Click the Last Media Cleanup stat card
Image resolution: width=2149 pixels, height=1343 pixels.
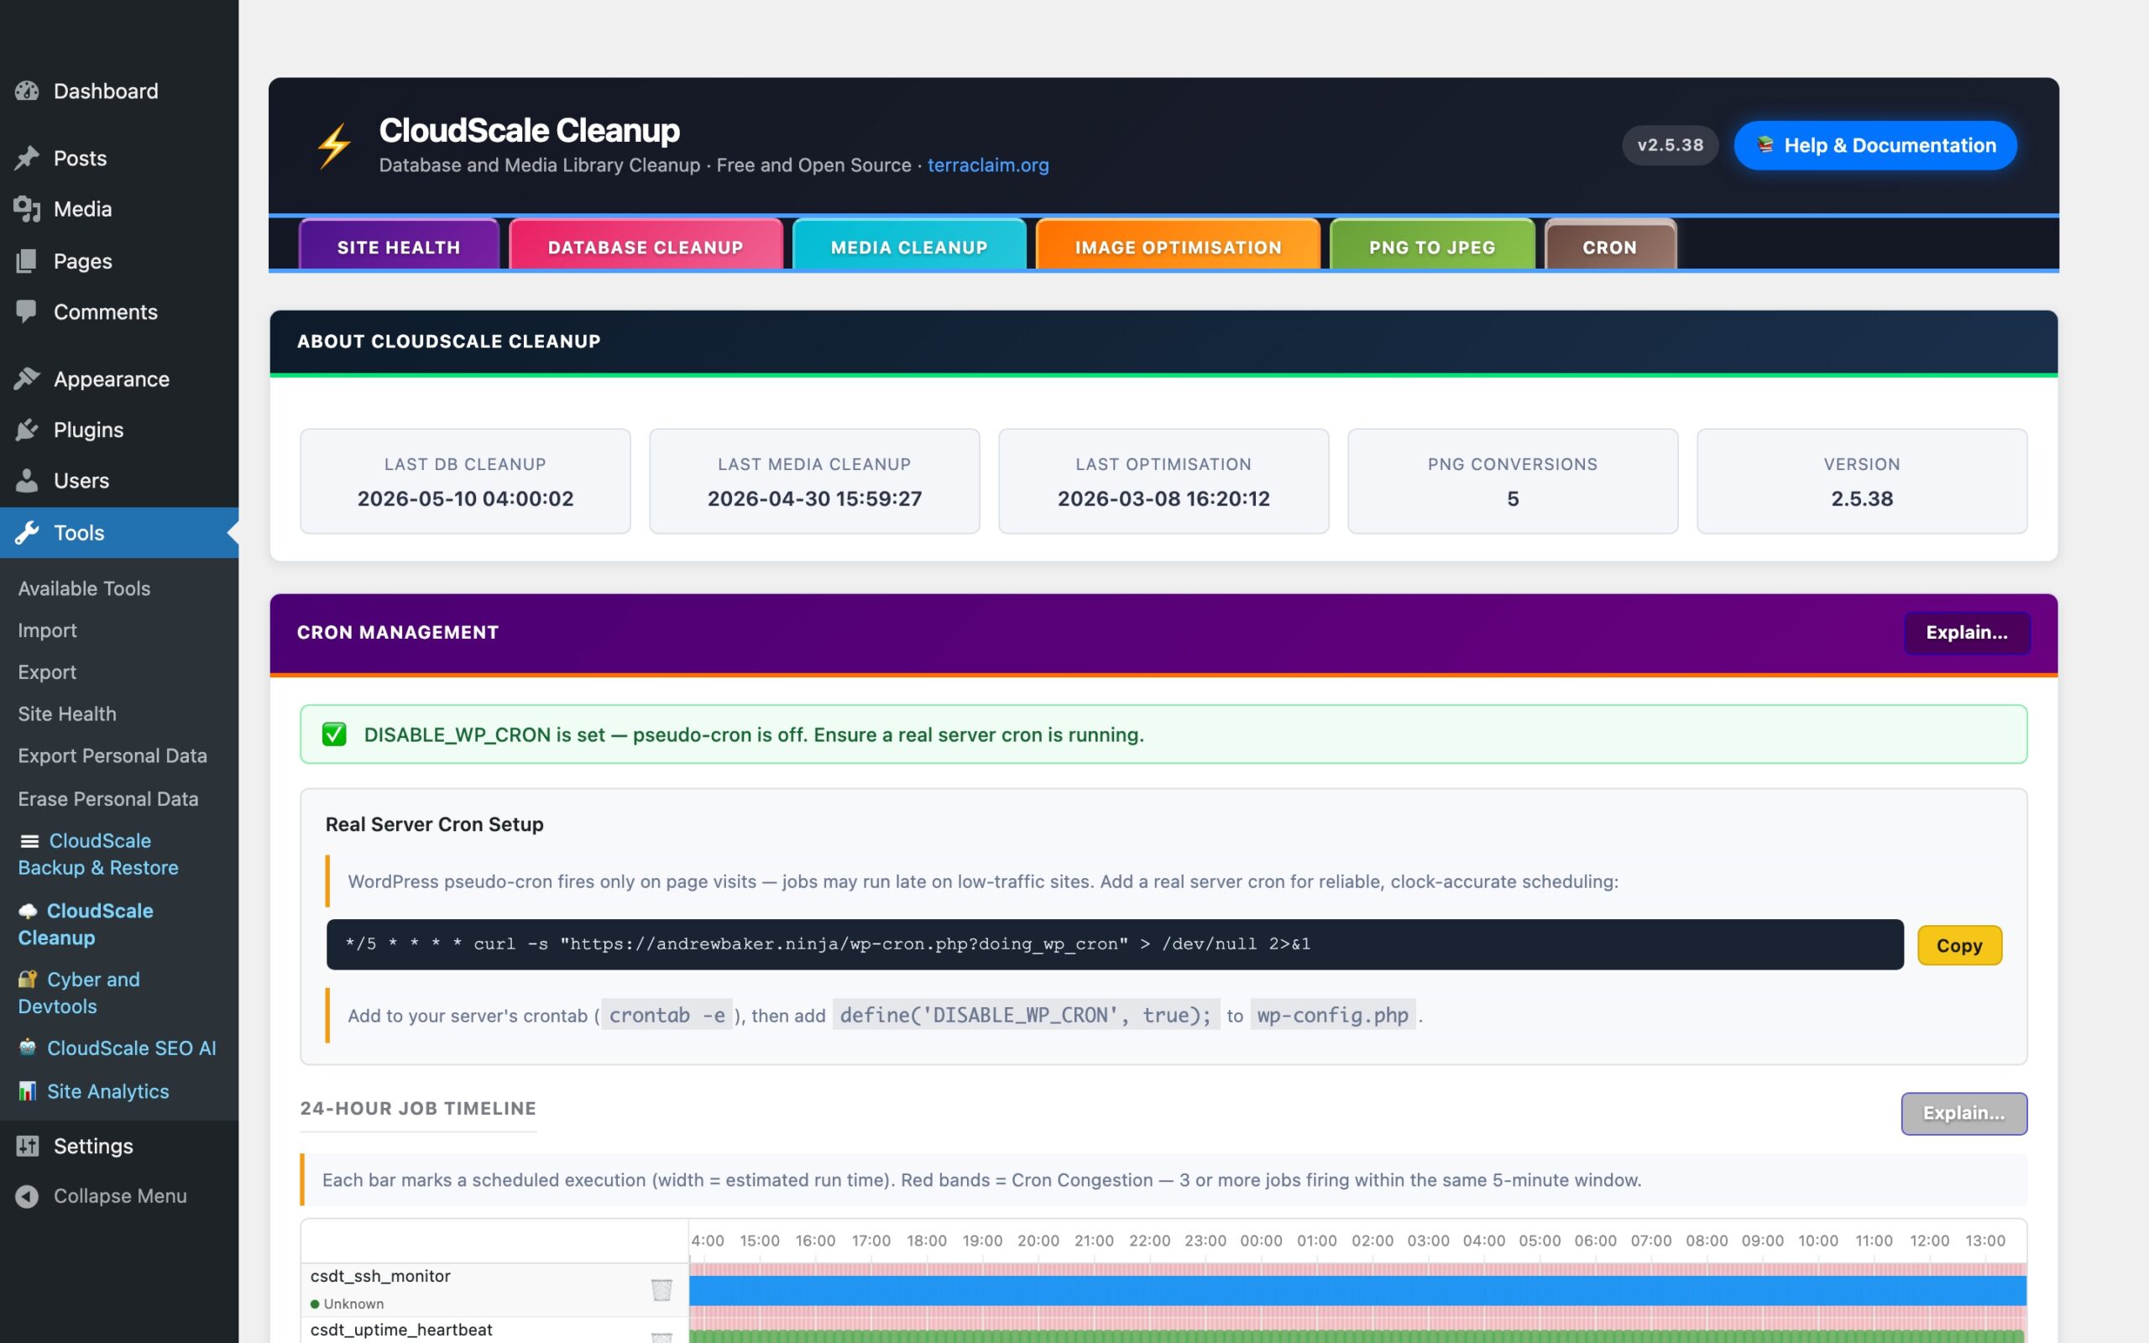coord(814,482)
